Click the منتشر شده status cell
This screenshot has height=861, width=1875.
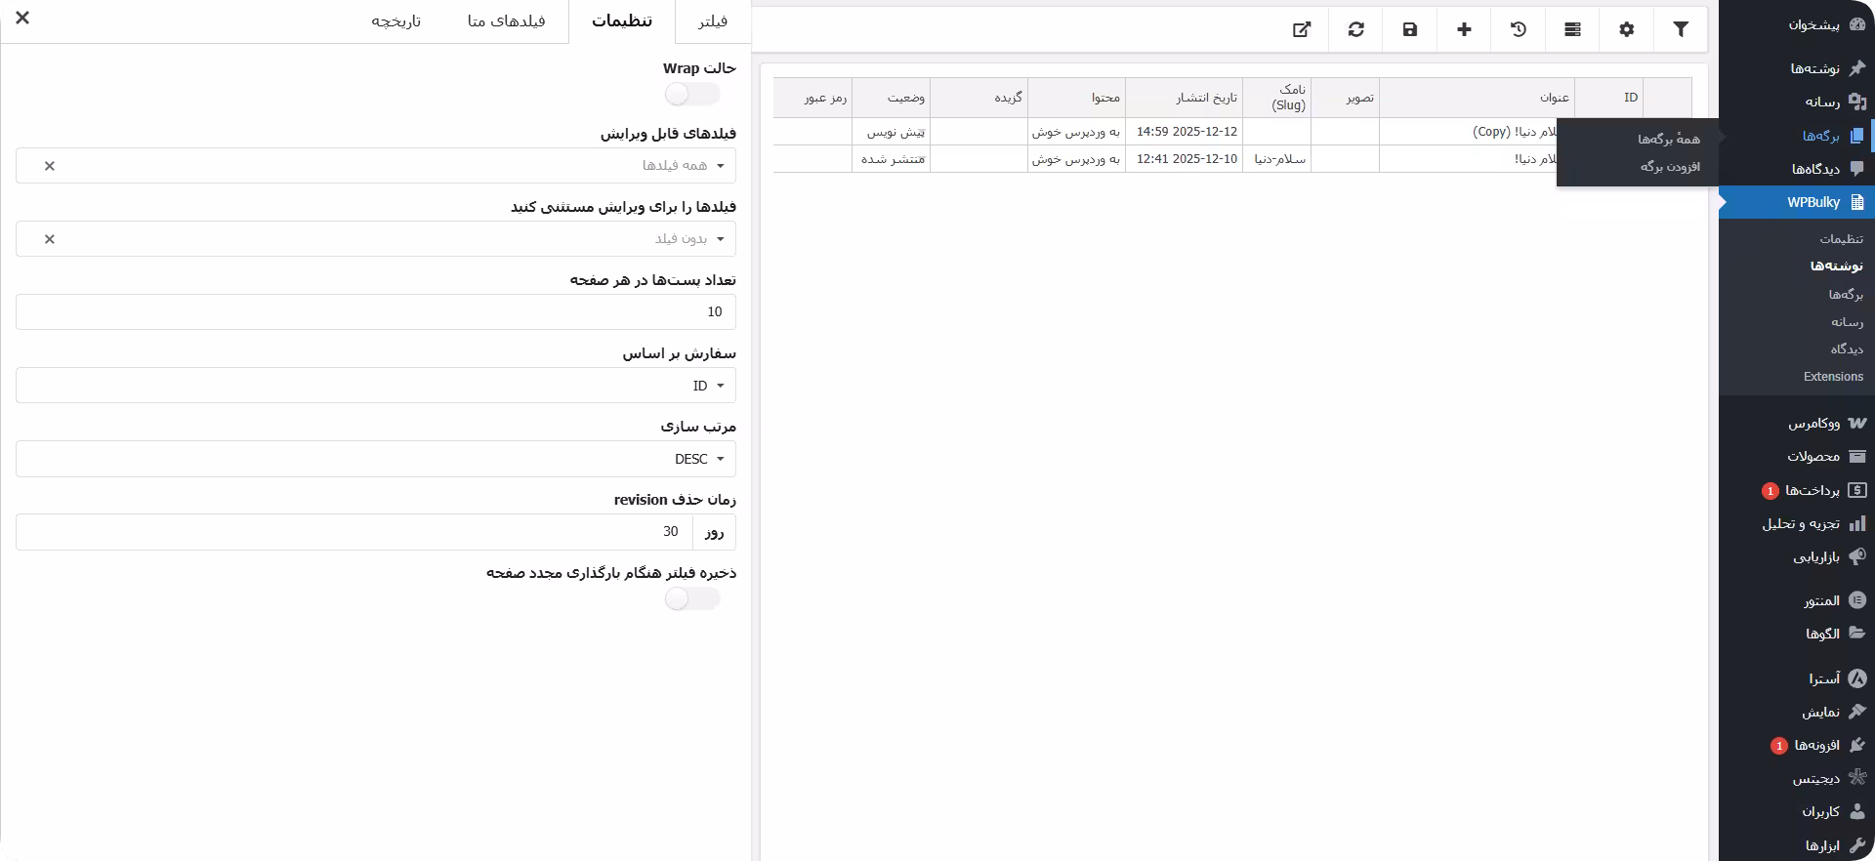(891, 159)
